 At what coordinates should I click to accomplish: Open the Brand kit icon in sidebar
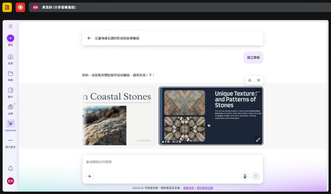(x=10, y=107)
